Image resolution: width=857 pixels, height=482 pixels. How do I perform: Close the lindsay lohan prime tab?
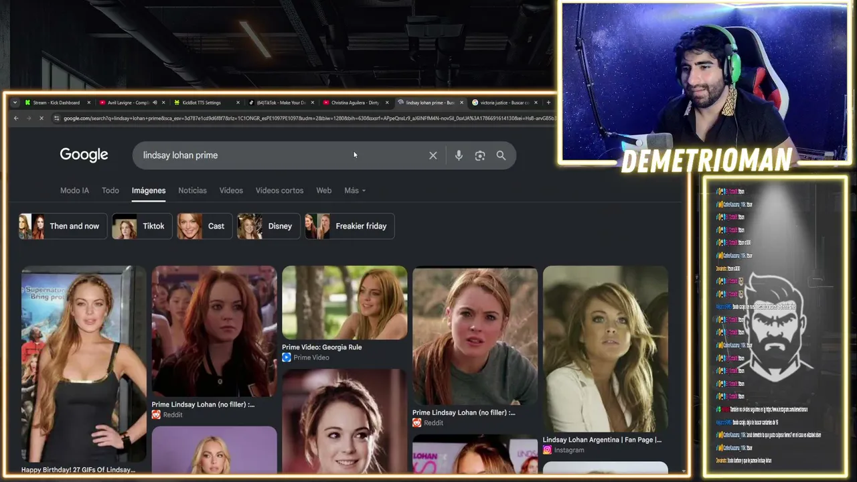point(461,102)
